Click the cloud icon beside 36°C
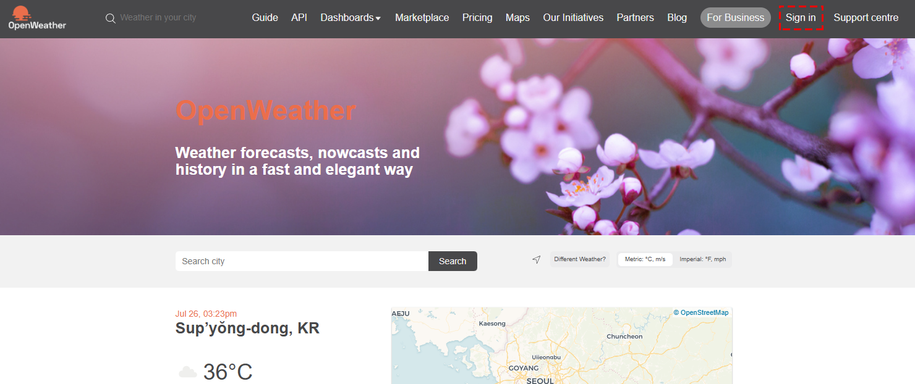Screen dimensions: 915x384 tap(187, 372)
